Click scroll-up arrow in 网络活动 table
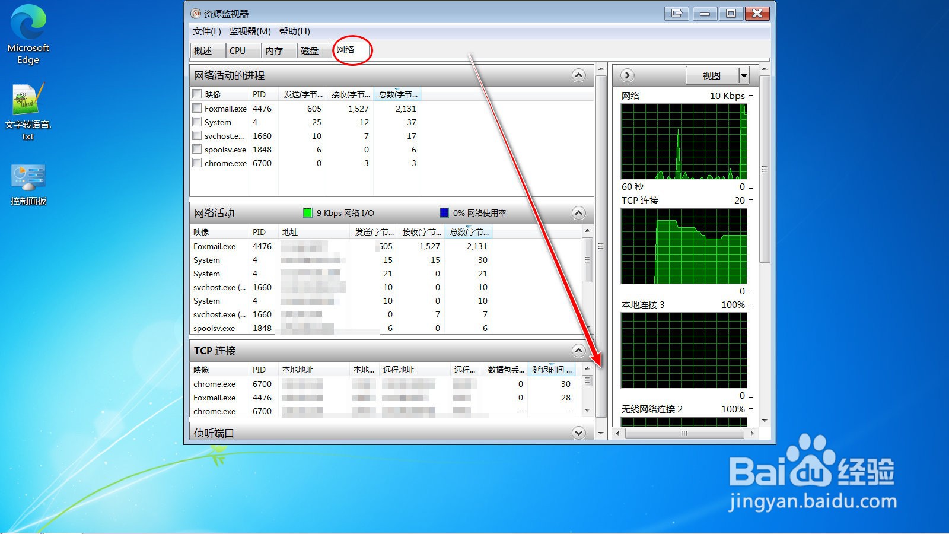 [x=587, y=230]
